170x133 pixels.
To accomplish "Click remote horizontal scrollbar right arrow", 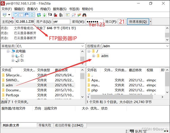I will [162, 97].
